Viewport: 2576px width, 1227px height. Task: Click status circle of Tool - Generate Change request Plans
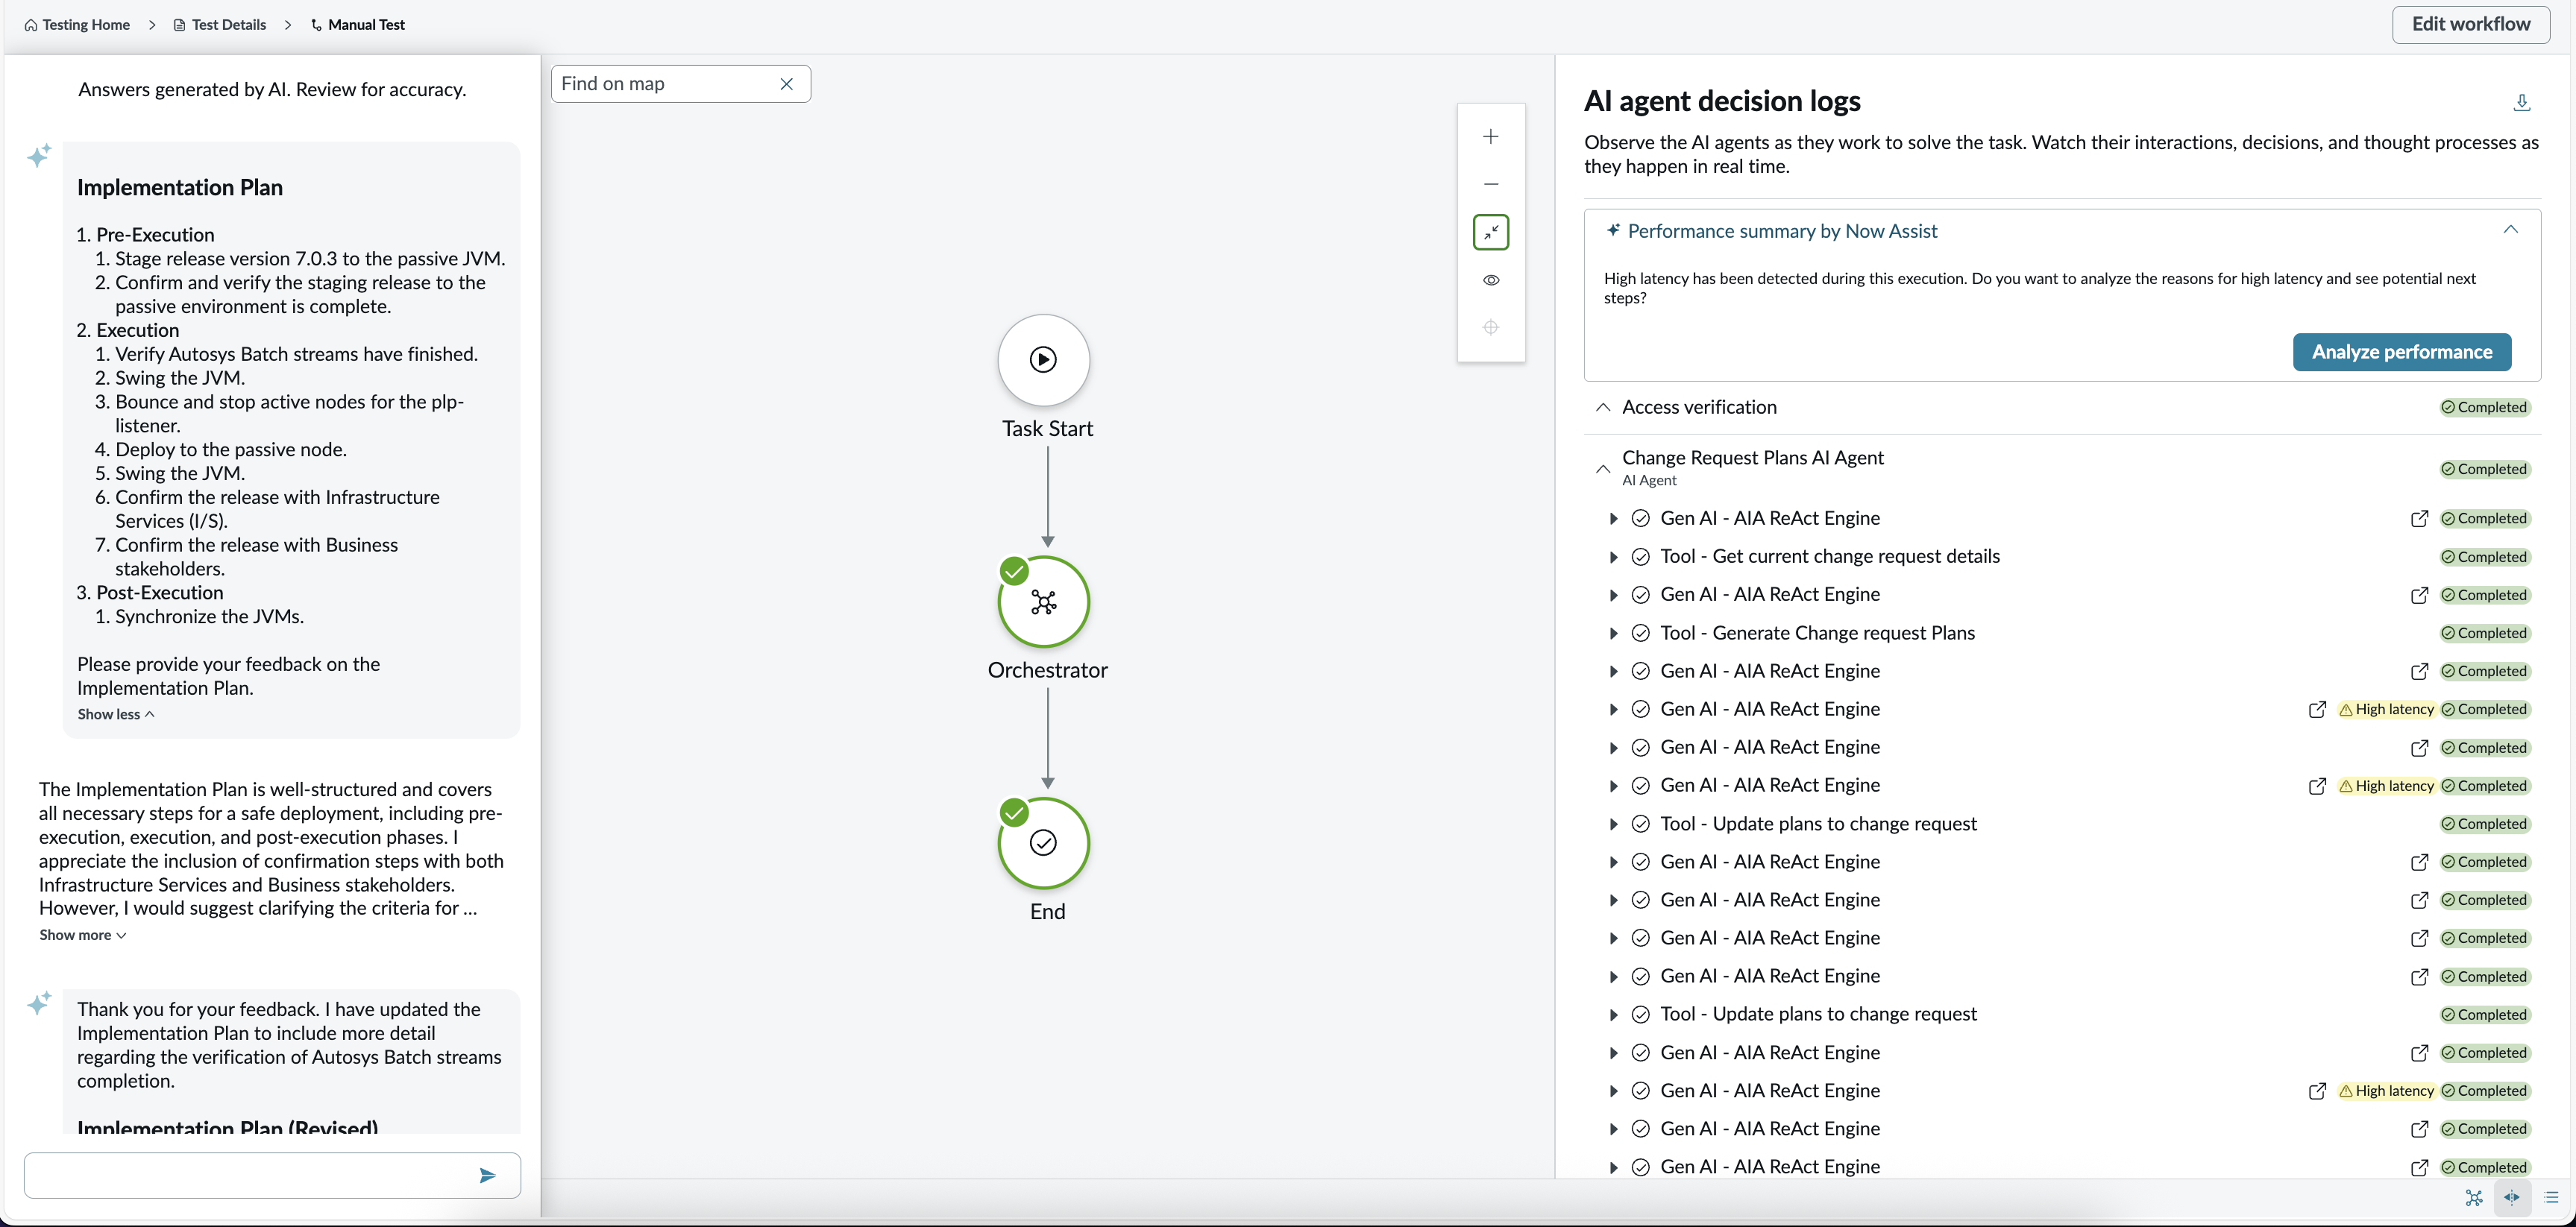point(1640,634)
